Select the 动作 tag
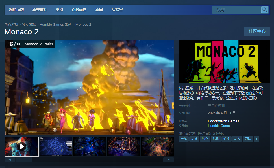Viewport: 274px width, 168px height. (x=237, y=139)
